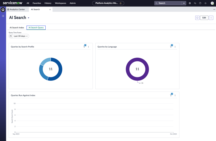Click the Platform Analytics Workspace pill
This screenshot has height=141, width=216.
[x=108, y=3]
